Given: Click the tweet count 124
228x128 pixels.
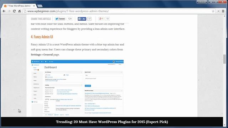Looking at the screenshot, I should coord(70,19).
